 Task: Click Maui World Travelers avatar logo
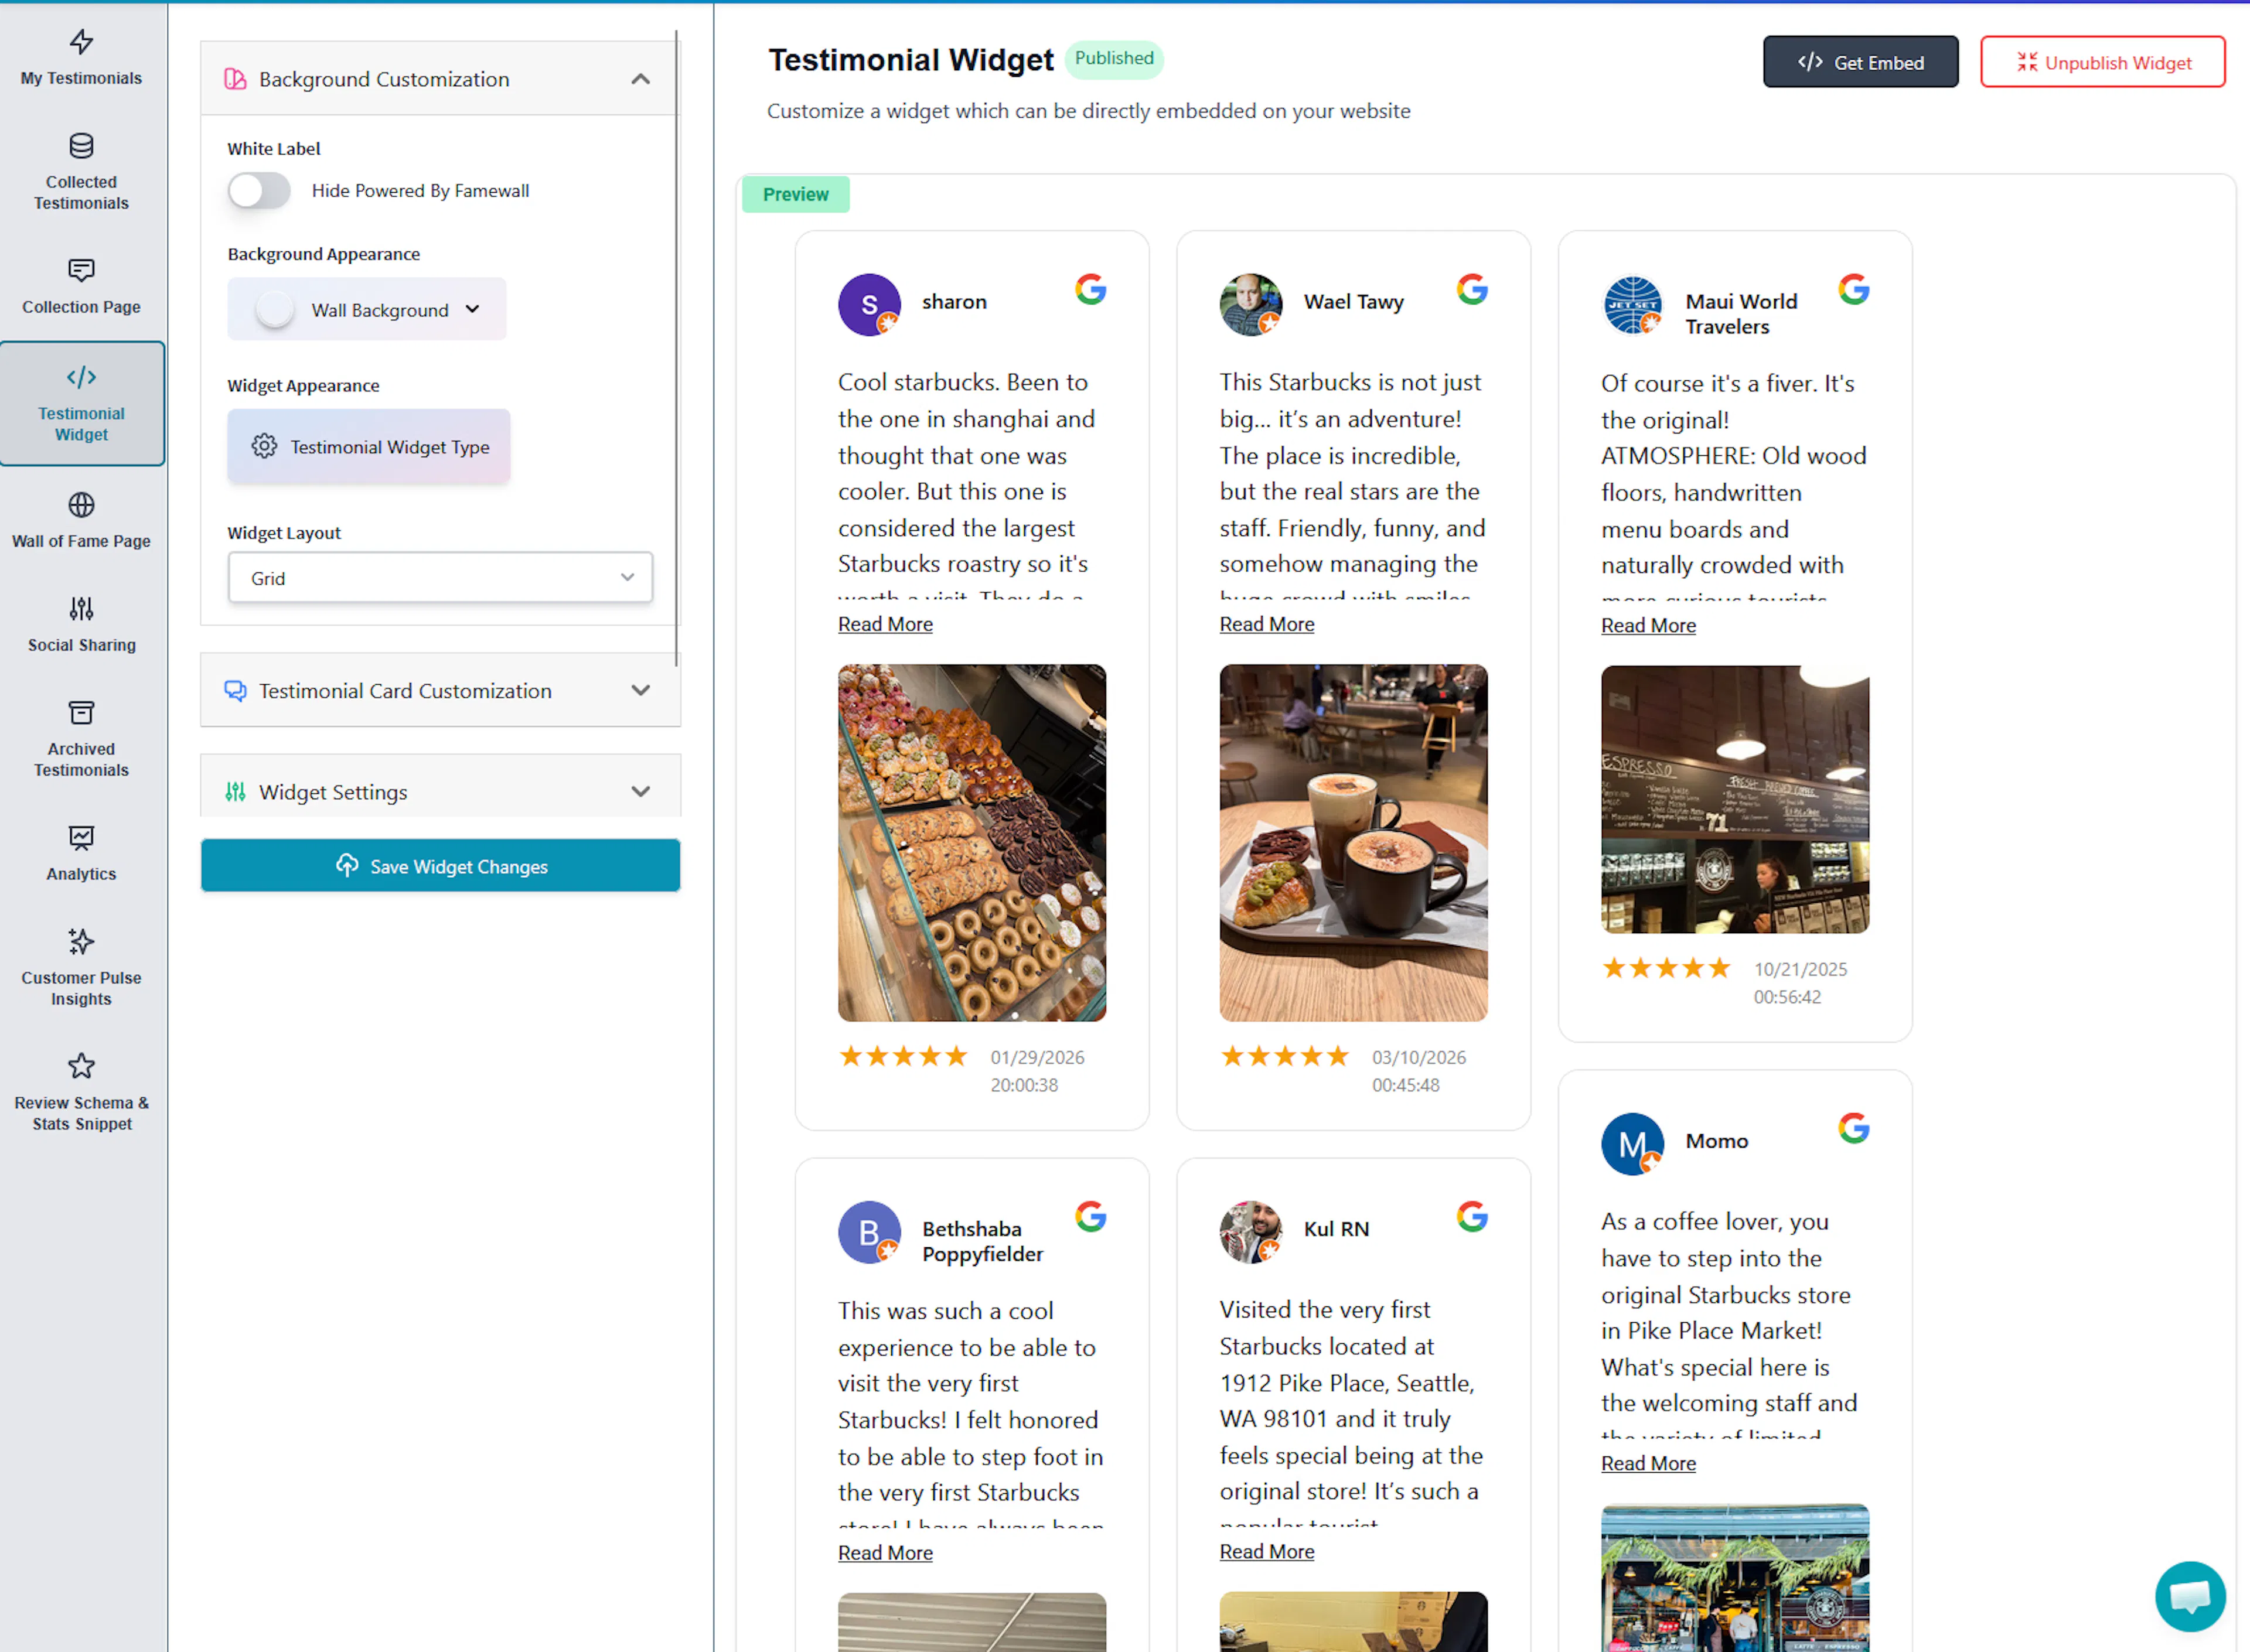click(x=1632, y=305)
